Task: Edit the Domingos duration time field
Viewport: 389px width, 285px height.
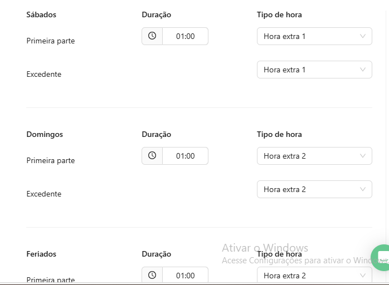Action: [x=185, y=156]
